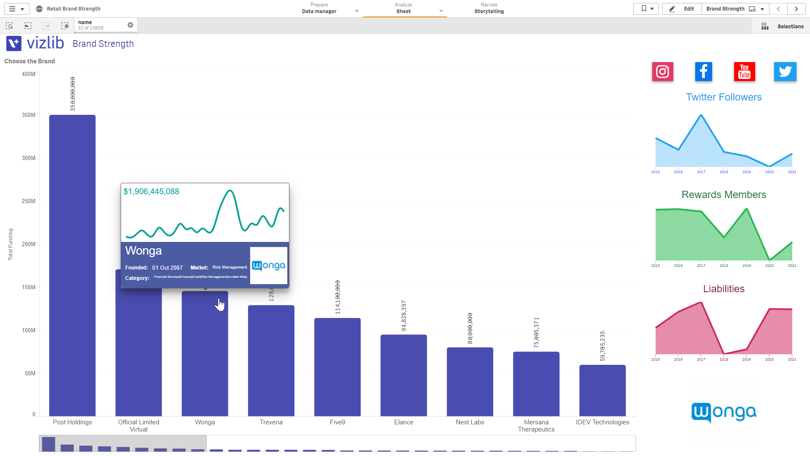810x456 pixels.
Task: Toggle forward selection step with the redo icon
Action: coord(46,26)
